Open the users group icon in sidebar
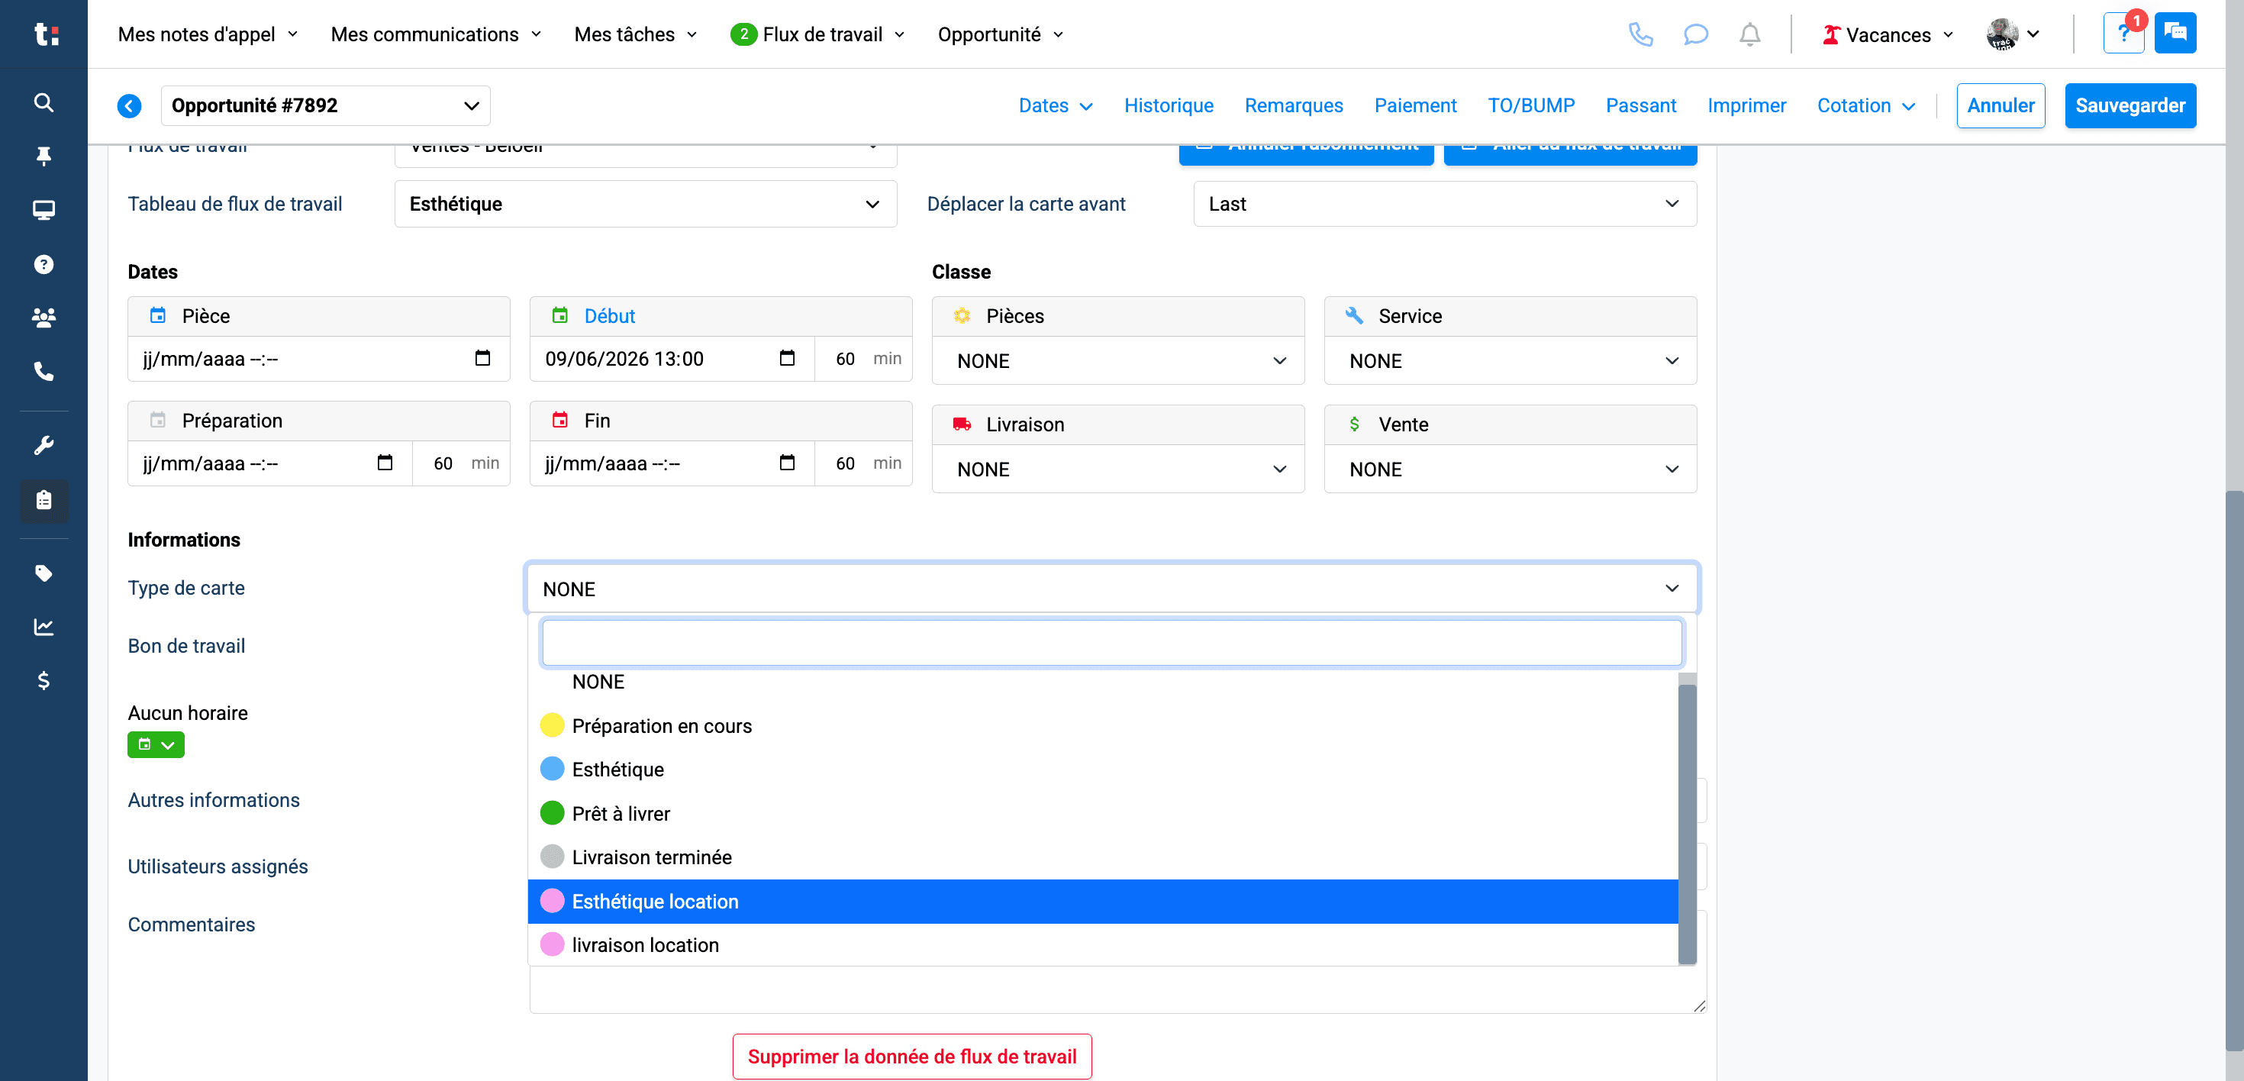2244x1081 pixels. (x=44, y=317)
